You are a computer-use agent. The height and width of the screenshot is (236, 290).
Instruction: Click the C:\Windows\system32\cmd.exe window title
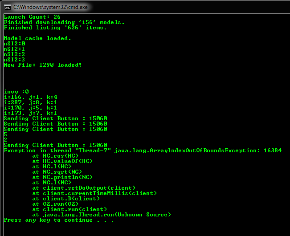click(x=50, y=7)
